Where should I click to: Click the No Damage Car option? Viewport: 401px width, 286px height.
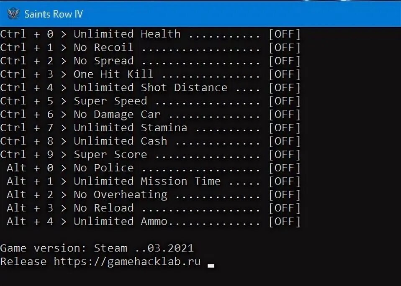tap(117, 115)
